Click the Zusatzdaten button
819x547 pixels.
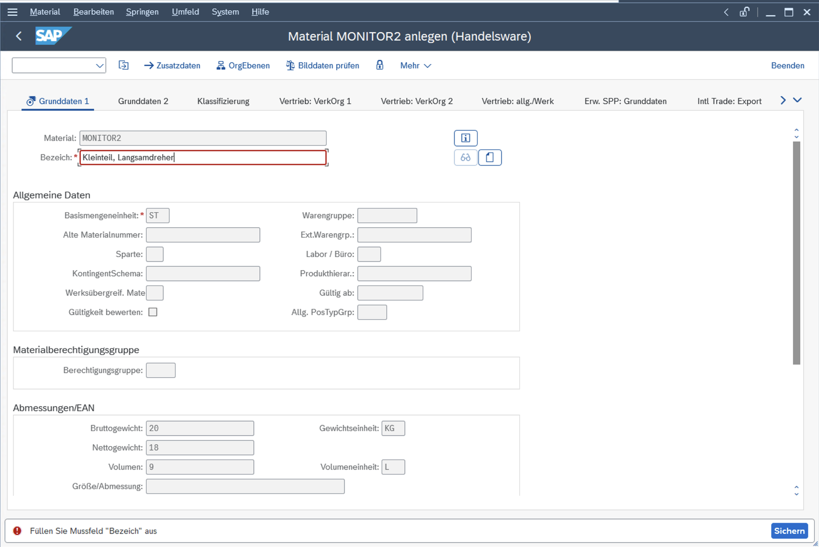pyautogui.click(x=172, y=65)
